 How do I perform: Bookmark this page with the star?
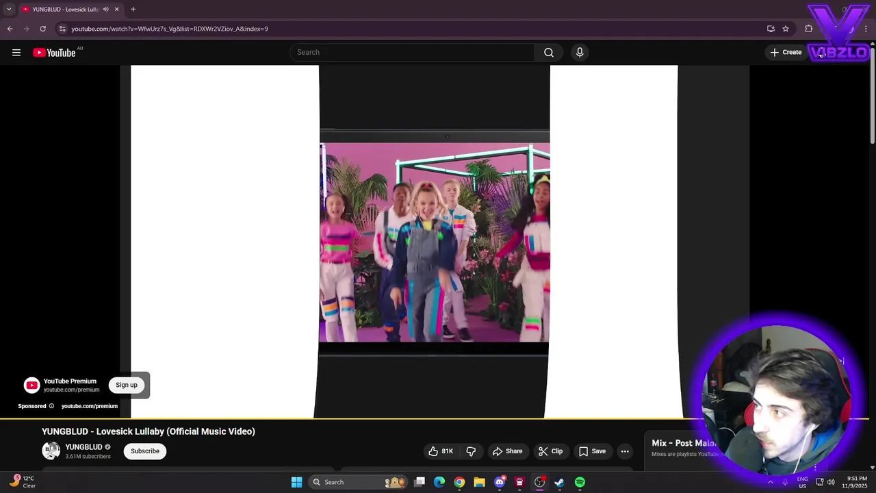pyautogui.click(x=786, y=29)
